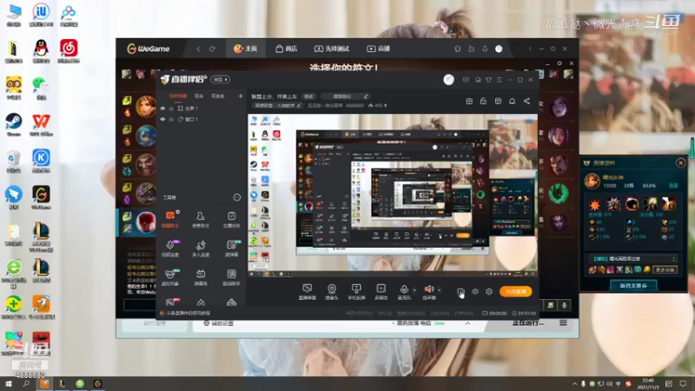Switch to the 直播 tab in WeGame

(378, 49)
